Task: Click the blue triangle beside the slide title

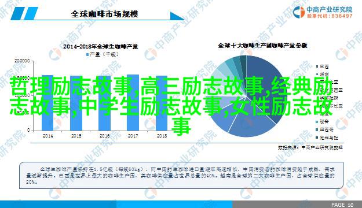Action: click(177, 16)
